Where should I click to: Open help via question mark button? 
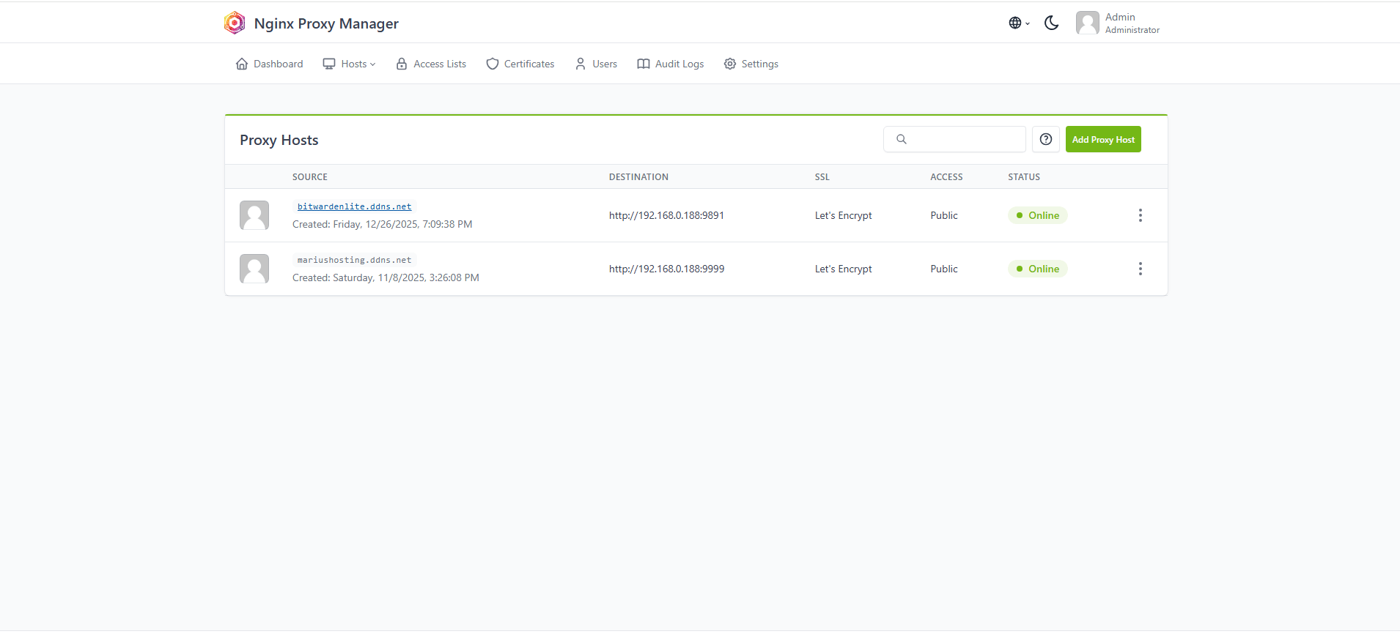point(1046,139)
